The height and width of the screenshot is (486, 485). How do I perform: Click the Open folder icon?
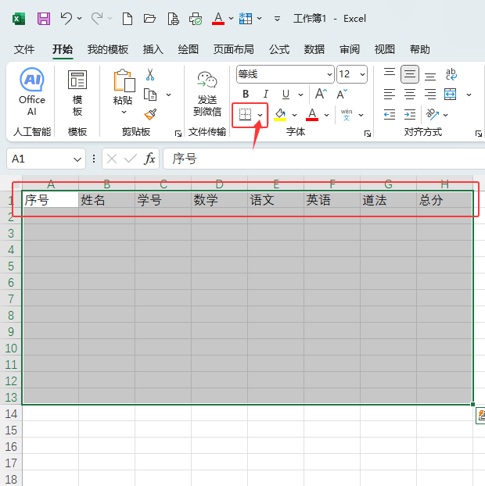pos(149,19)
